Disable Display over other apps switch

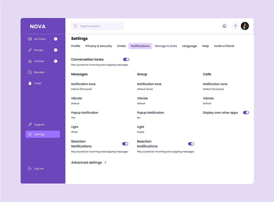coord(246,113)
